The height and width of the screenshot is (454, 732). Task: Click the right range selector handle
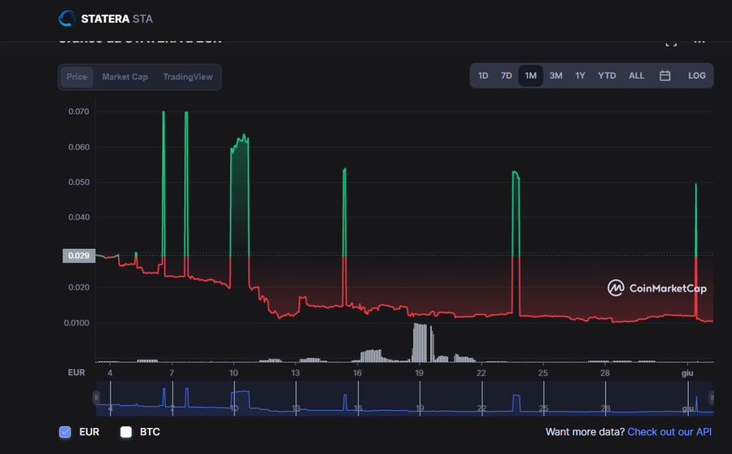[x=712, y=398]
